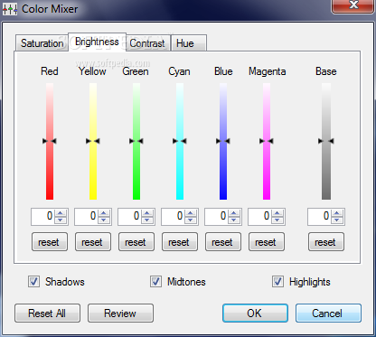
Task: Increase the Blue value with up arrow
Action: point(234,212)
